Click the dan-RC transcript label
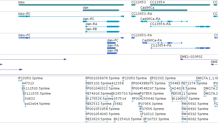Viewport: 218px width, 123px height. (x=88, y=19)
